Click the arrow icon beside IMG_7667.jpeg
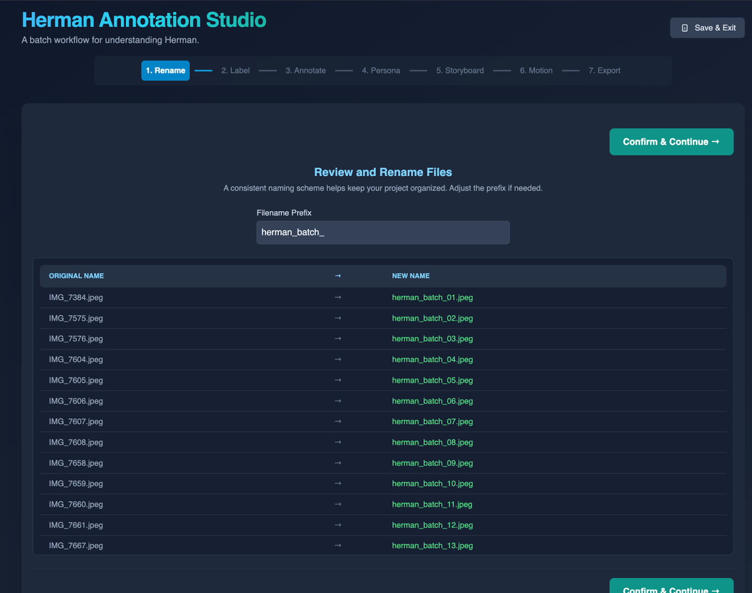 tap(338, 546)
